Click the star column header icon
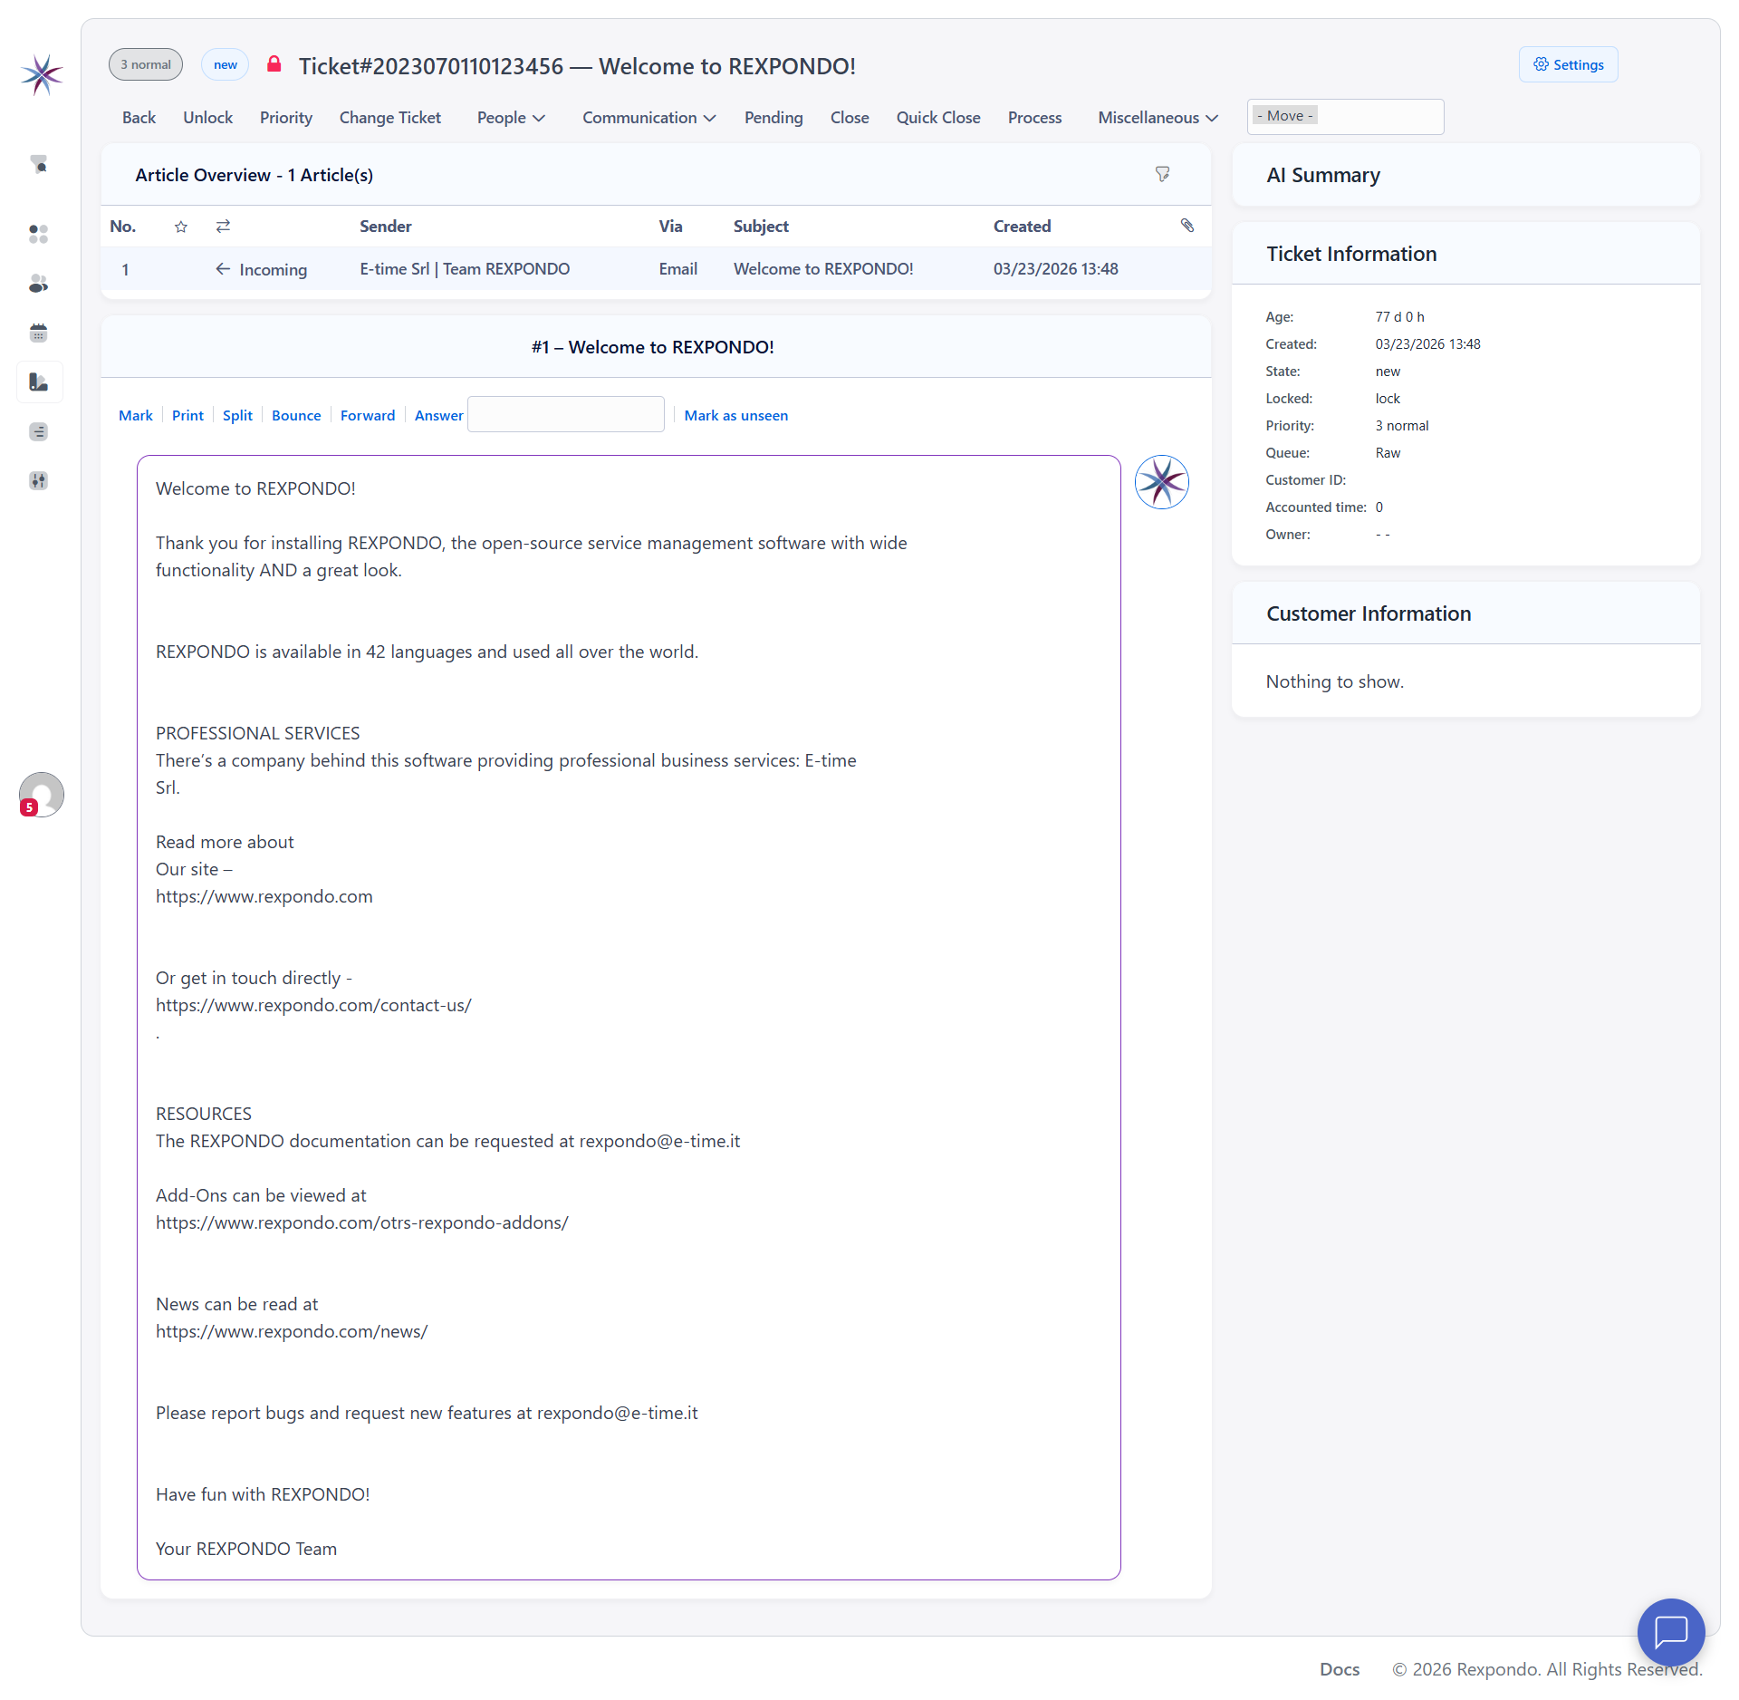The width and height of the screenshot is (1739, 1700). [181, 227]
